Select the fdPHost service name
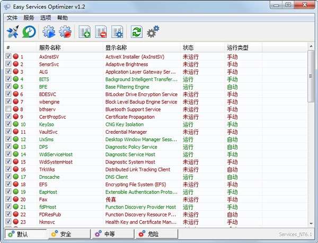Screen dimensions: 318x243 click(48, 207)
